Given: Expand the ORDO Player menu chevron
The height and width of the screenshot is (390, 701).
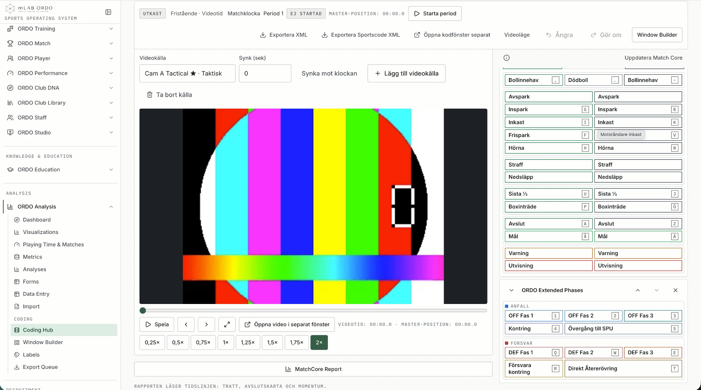Looking at the screenshot, I should [111, 58].
